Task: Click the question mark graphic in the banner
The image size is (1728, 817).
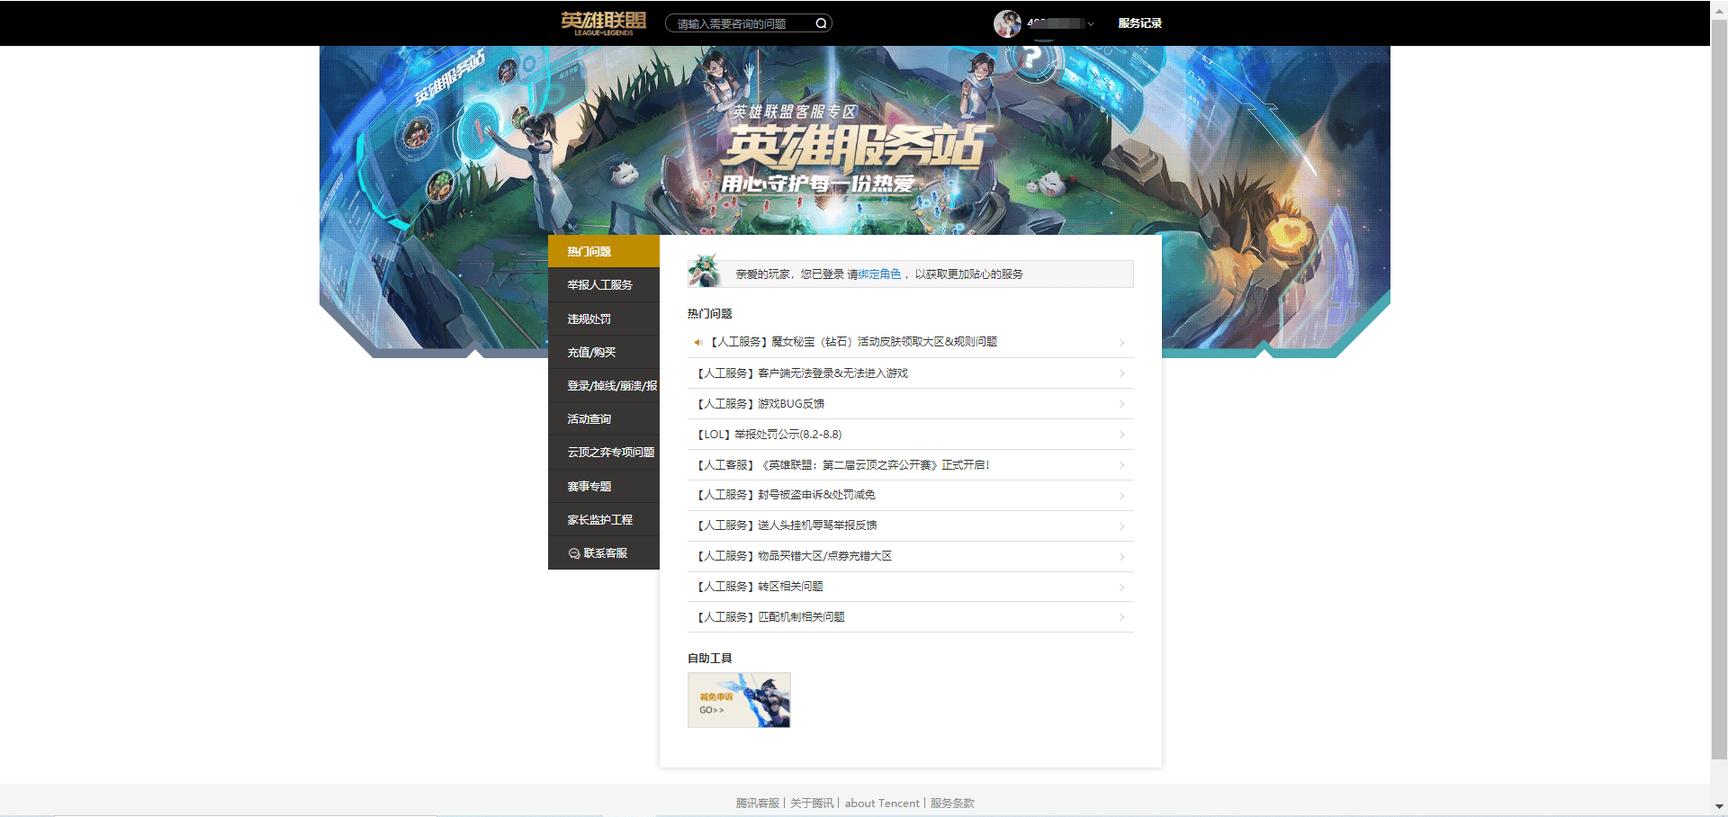Action: click(x=1031, y=58)
